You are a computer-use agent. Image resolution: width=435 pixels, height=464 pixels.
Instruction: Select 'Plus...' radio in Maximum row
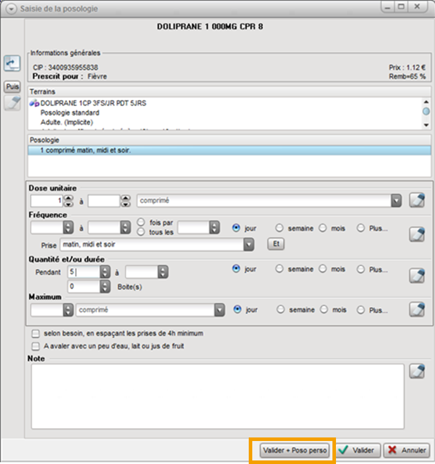(361, 310)
